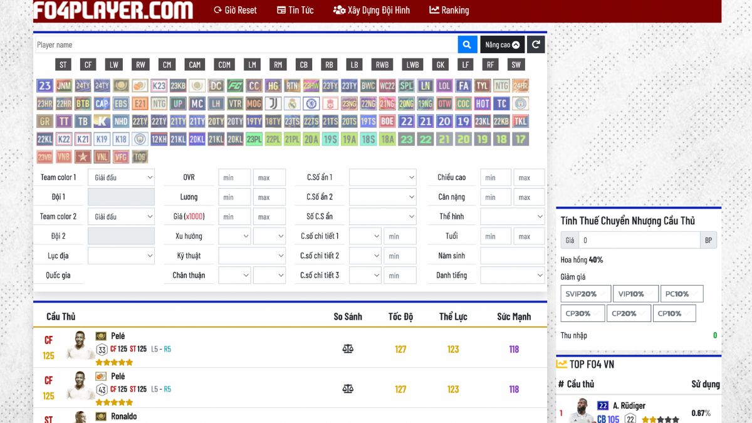The height and width of the screenshot is (423, 752).
Task: Toggle the VIP10% discount option
Action: (x=635, y=294)
